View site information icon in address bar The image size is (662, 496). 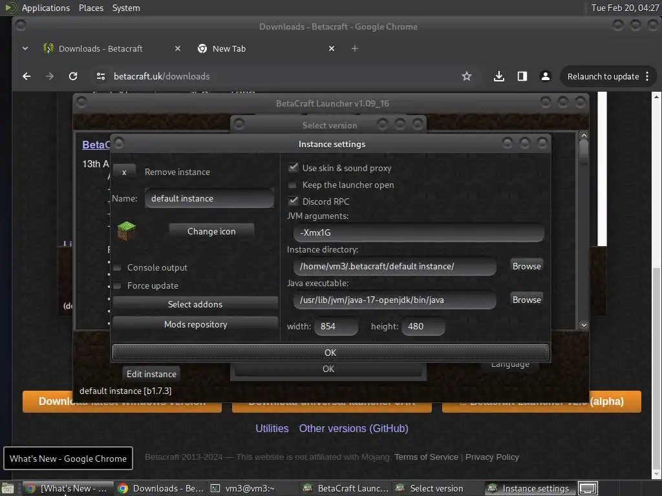pos(100,76)
